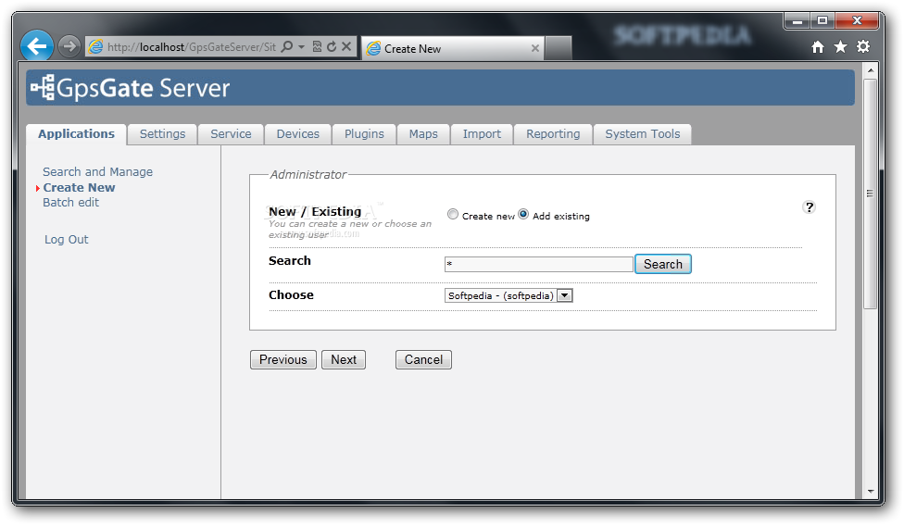The width and height of the screenshot is (904, 525).
Task: Click the page scrollbar down arrow
Action: tap(871, 492)
